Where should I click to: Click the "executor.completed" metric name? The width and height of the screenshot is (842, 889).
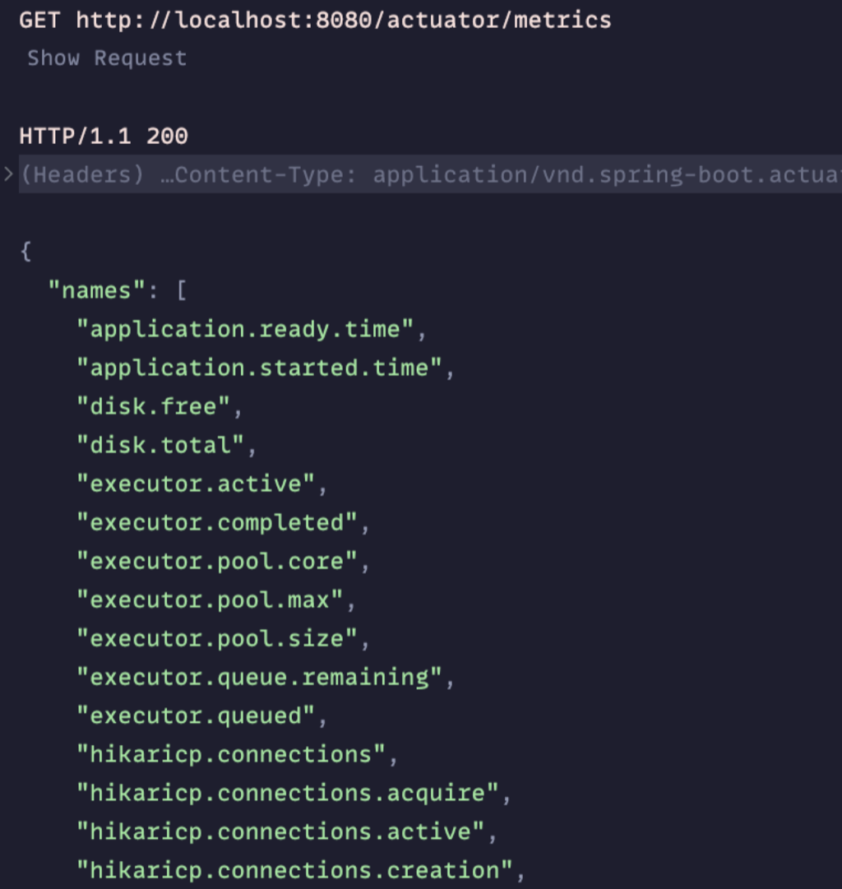(x=217, y=523)
